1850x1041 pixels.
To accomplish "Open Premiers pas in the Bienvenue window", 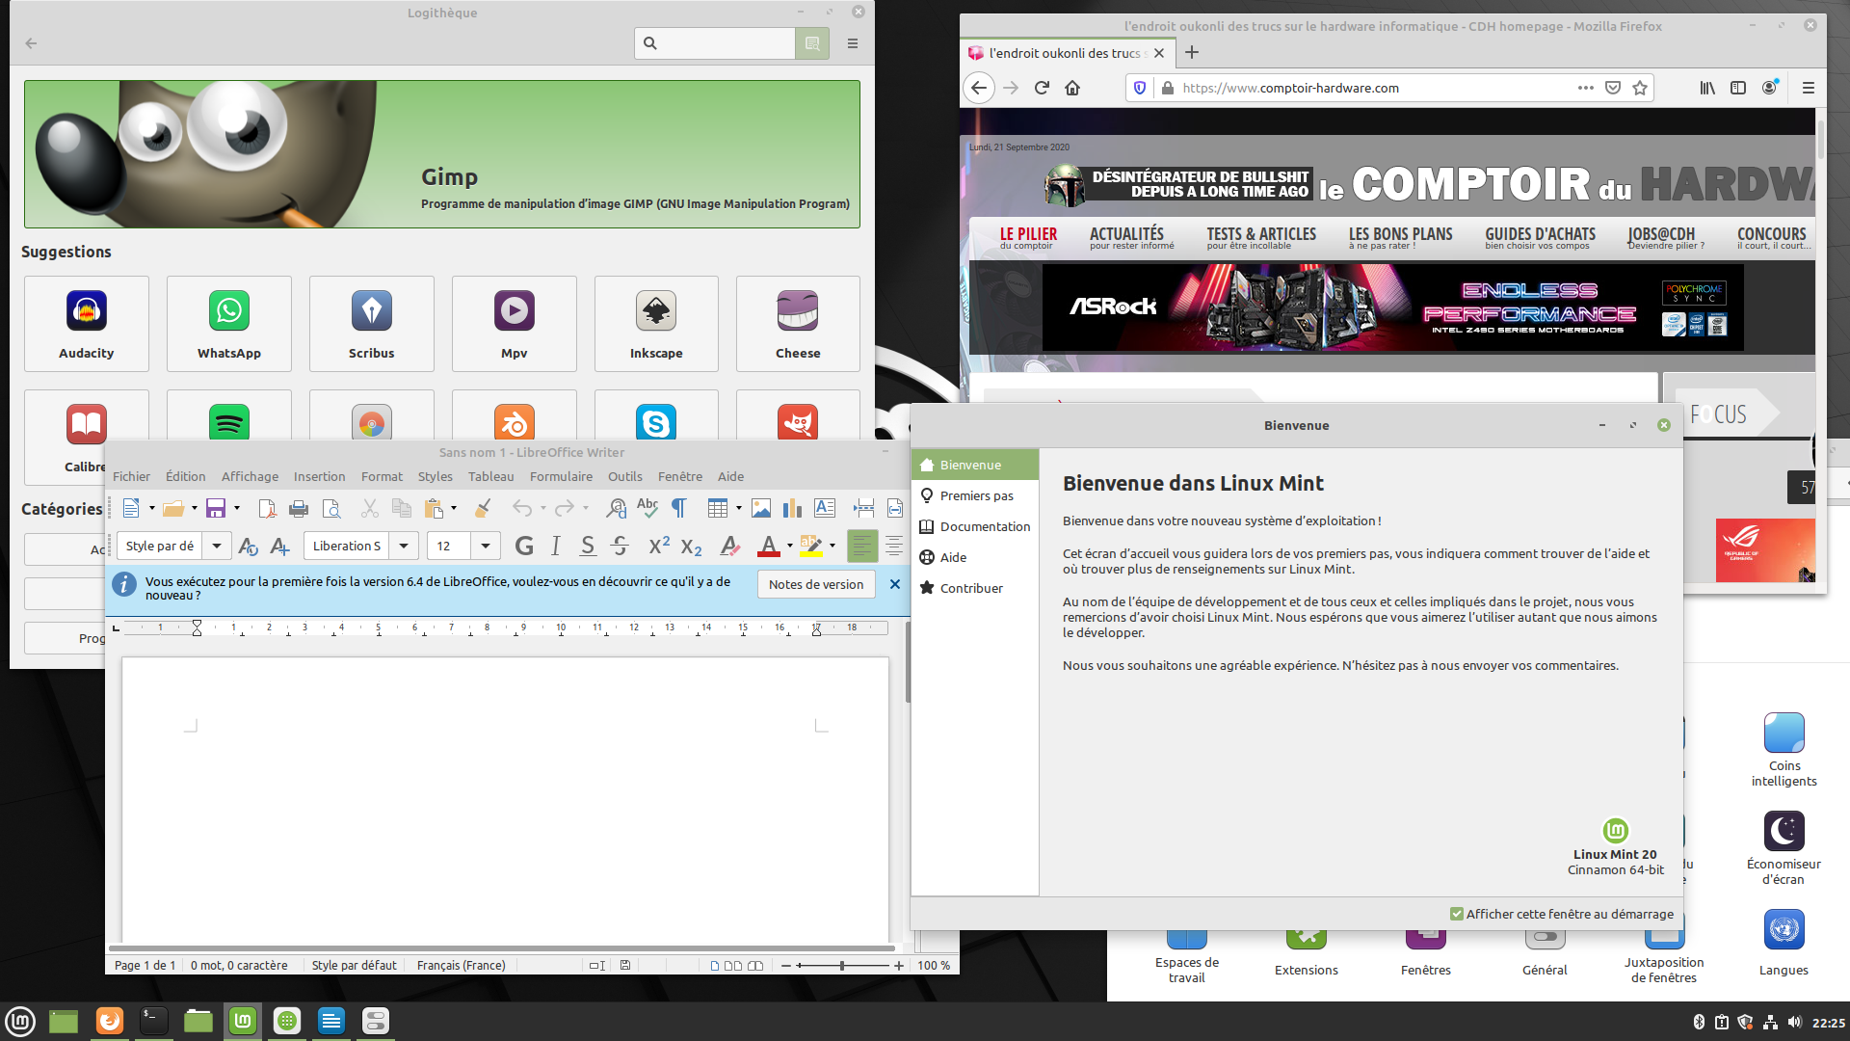I will pos(979,495).
